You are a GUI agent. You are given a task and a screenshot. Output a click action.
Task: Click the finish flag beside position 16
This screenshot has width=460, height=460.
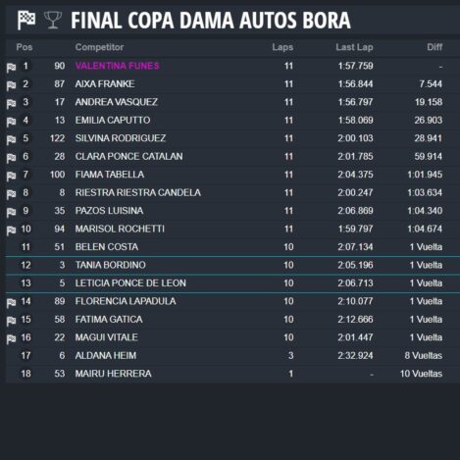pos(11,339)
